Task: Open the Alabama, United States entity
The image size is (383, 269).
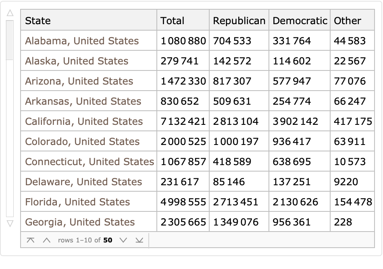Action: coord(82,41)
